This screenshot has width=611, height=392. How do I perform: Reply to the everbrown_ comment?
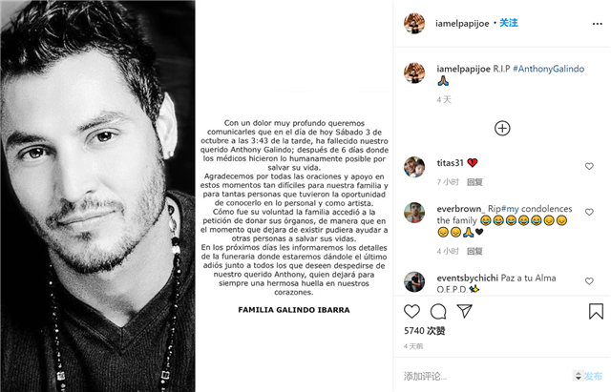pos(474,251)
